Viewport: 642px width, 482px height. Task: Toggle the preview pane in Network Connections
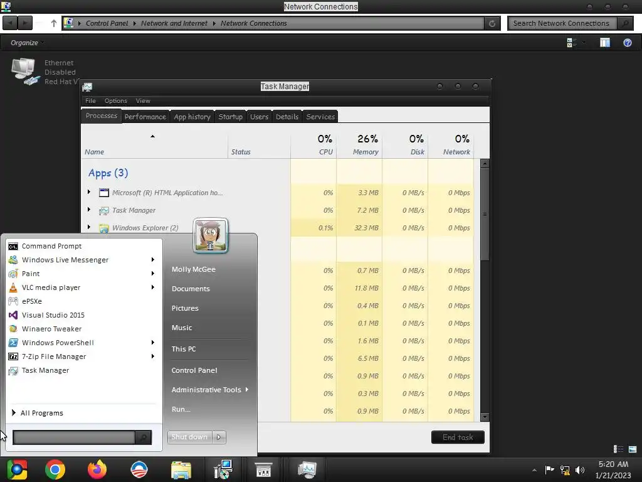pos(605,43)
